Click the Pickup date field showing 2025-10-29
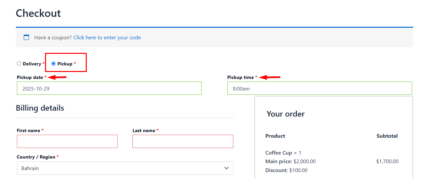The width and height of the screenshot is (430, 179). click(x=109, y=89)
